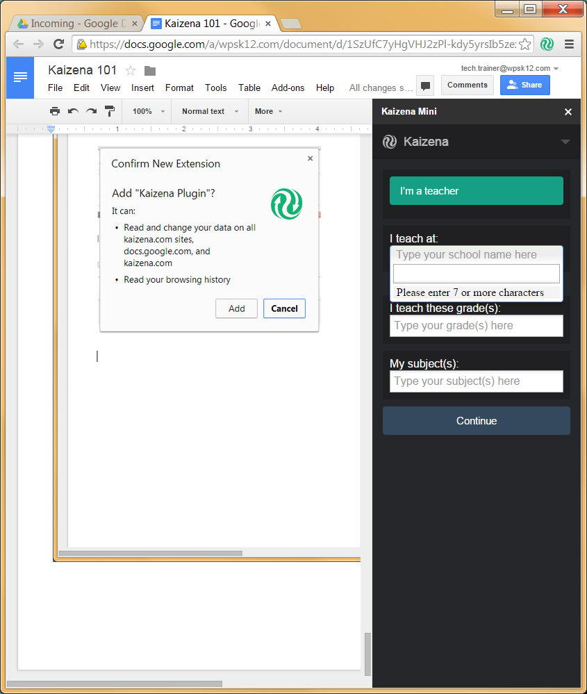The image size is (587, 694).
Task: Click the I'm a teacher button
Action: point(477,191)
